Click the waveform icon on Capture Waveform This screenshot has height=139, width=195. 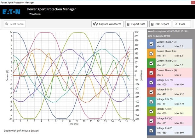95,24
